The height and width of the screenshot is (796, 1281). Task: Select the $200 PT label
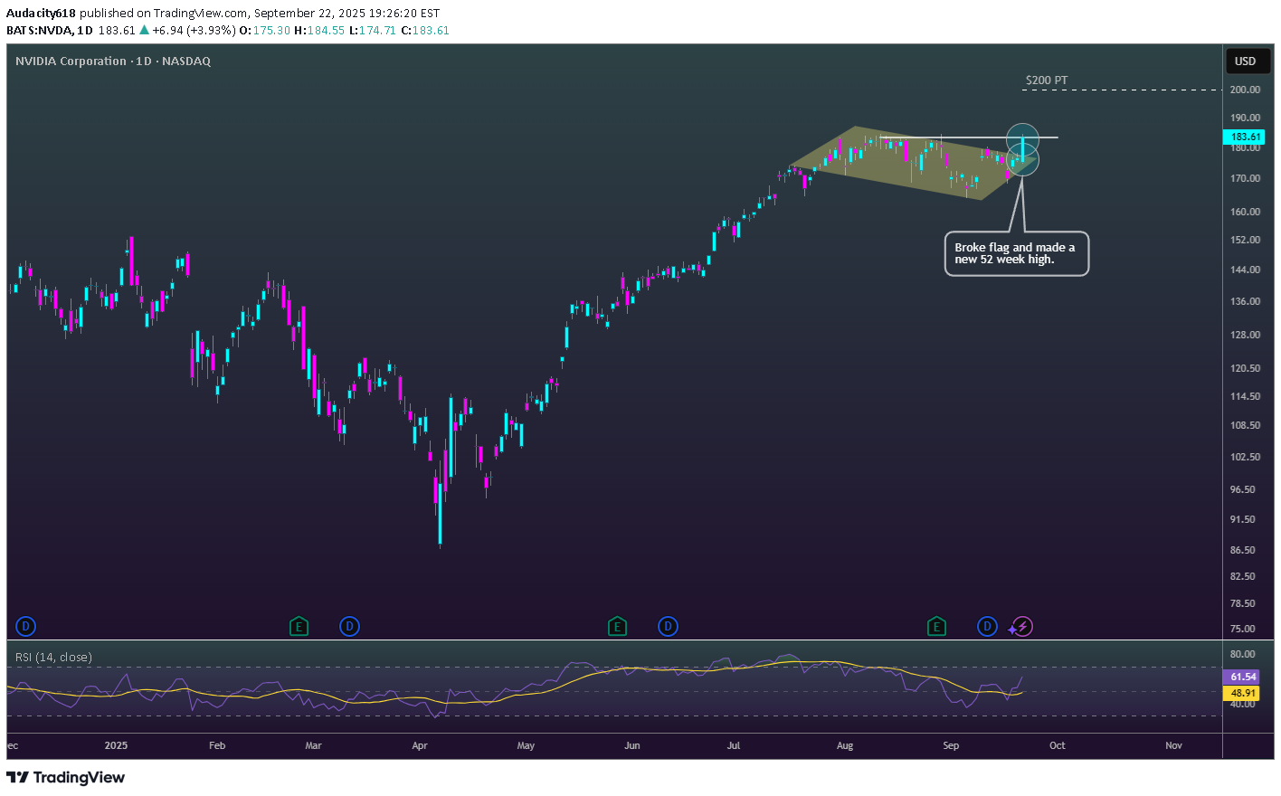(1047, 80)
